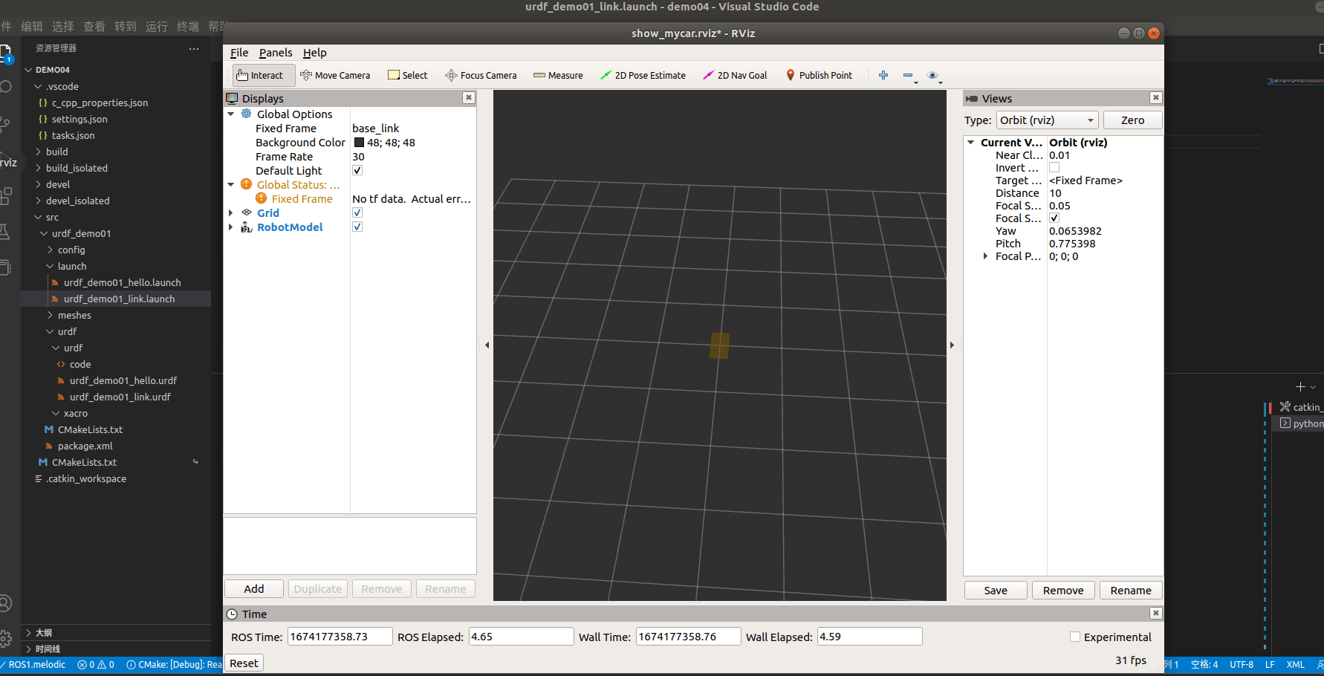The image size is (1324, 676).
Task: Click ROS1.melodic status bar item
Action: click(x=33, y=664)
